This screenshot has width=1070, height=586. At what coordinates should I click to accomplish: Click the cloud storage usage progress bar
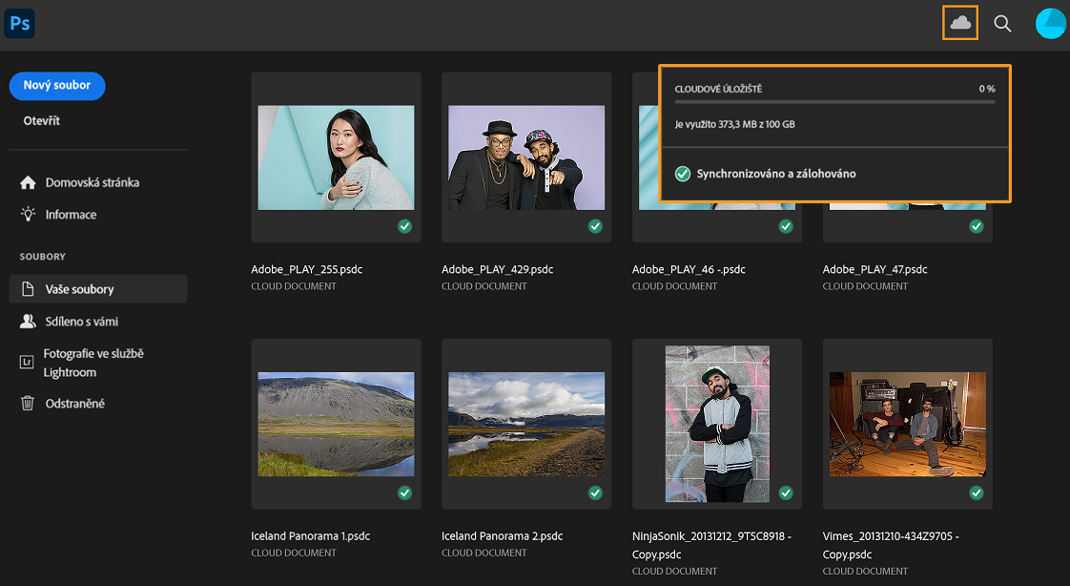click(834, 101)
